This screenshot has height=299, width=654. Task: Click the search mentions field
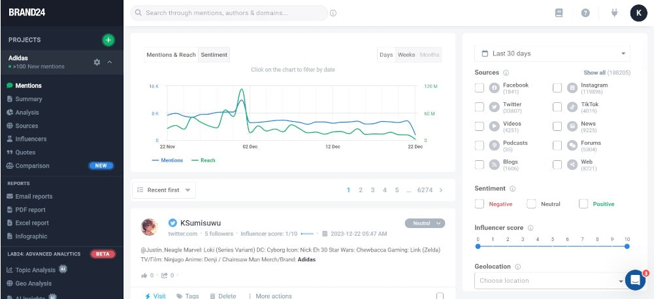229,13
